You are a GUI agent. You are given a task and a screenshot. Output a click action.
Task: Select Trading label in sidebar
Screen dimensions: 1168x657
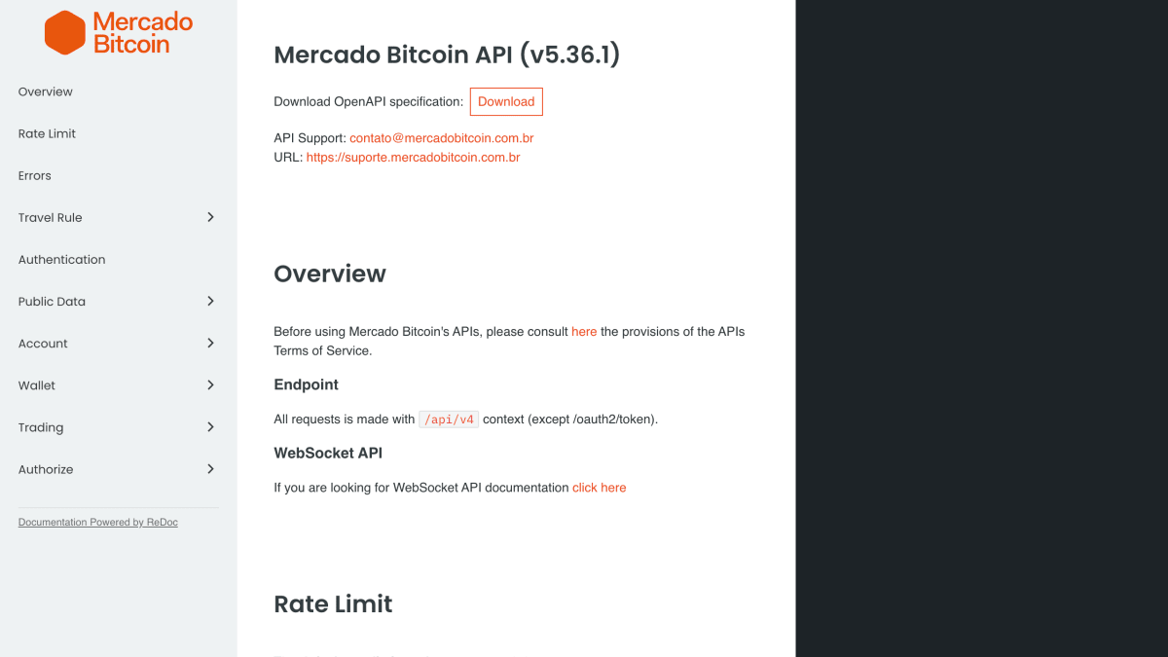(41, 427)
